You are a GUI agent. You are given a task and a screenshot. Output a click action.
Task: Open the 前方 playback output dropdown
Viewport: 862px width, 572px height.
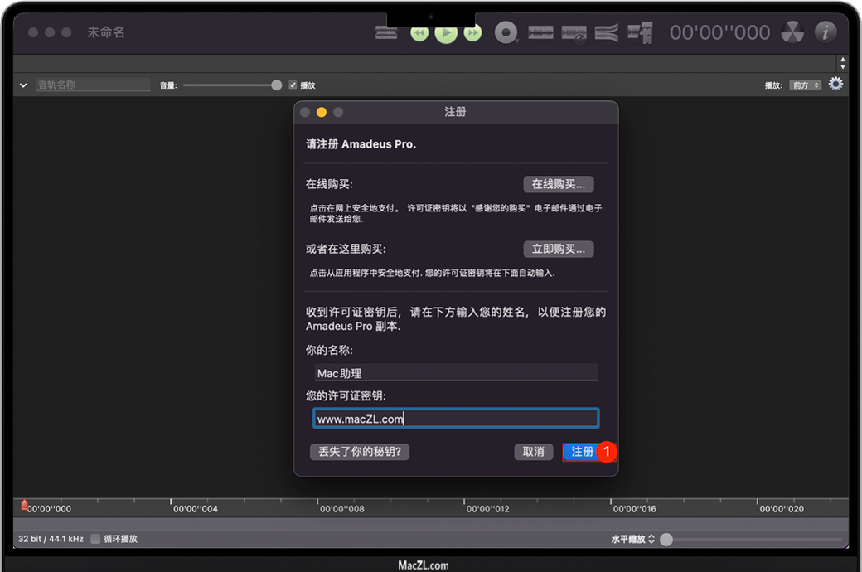pos(806,85)
